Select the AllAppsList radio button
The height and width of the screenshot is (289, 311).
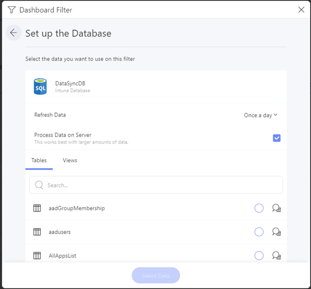[x=259, y=255]
